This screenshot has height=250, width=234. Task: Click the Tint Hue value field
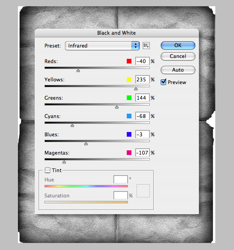click(121, 180)
